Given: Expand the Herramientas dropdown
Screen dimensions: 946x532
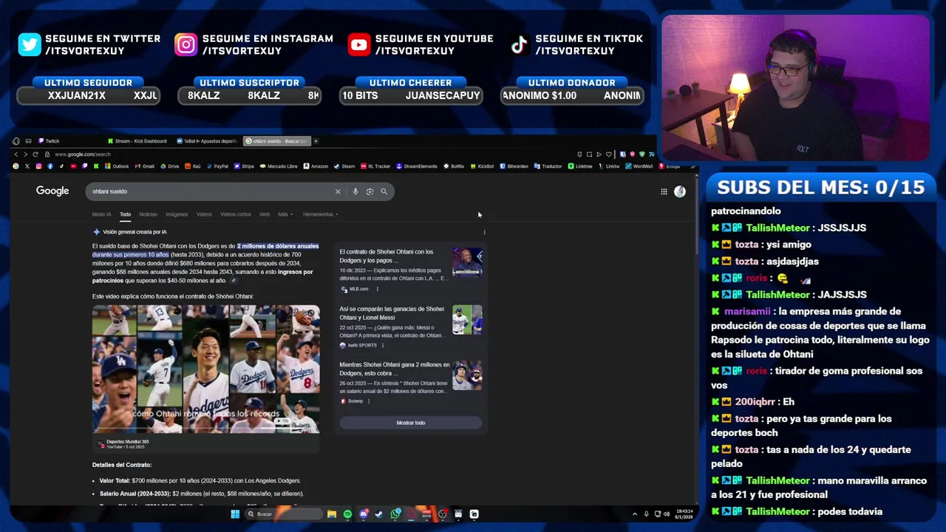Looking at the screenshot, I should coord(320,214).
